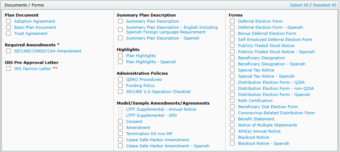
Task: Open the Beneficiary Designation link
Action: point(261,58)
